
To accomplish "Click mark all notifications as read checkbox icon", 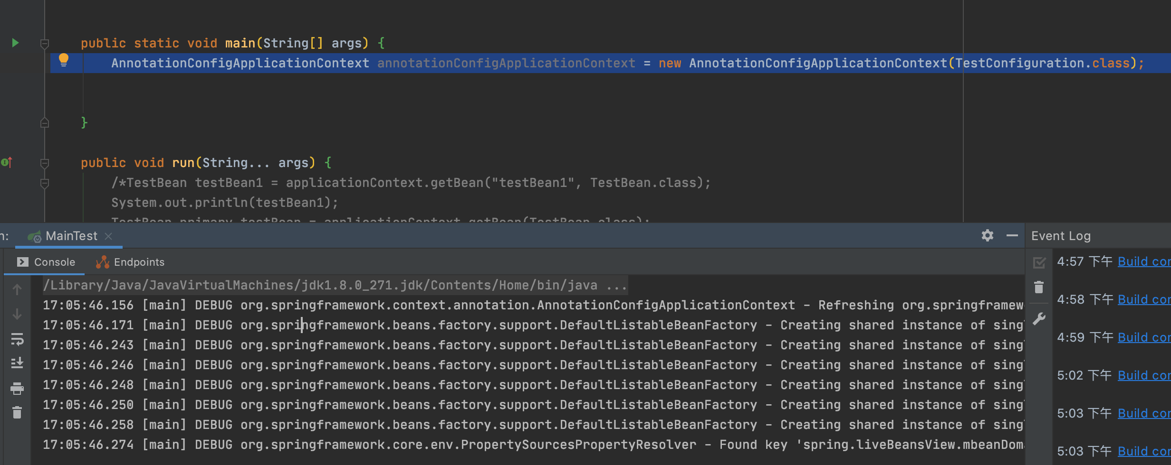I will tap(1039, 262).
